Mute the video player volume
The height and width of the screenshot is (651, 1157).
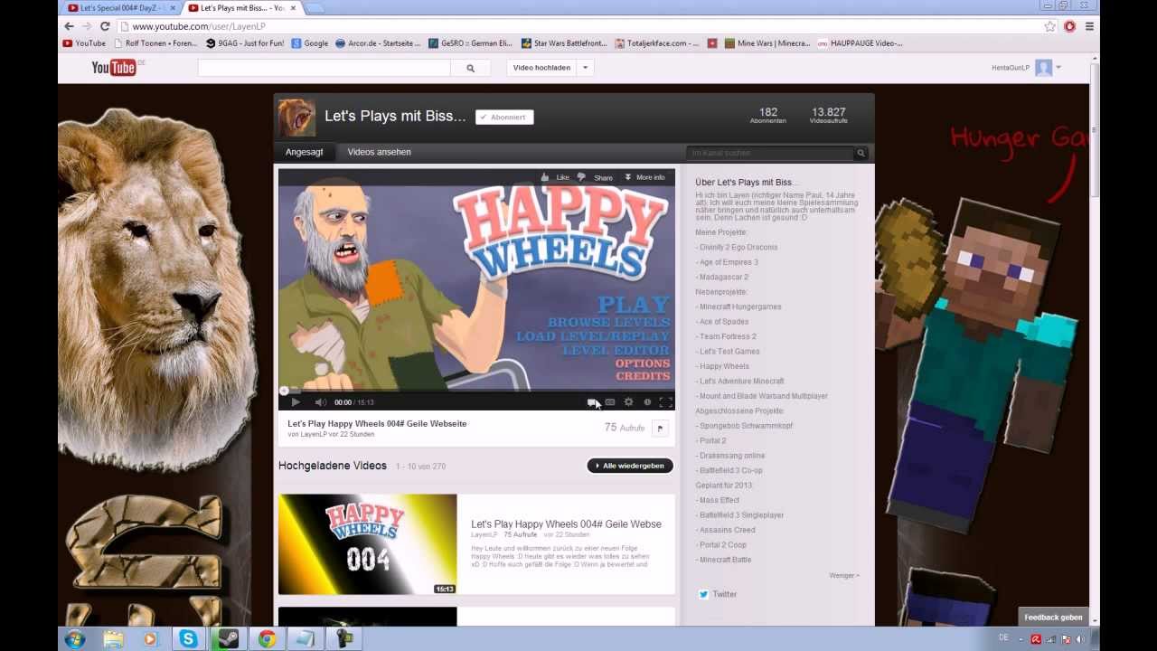320,402
